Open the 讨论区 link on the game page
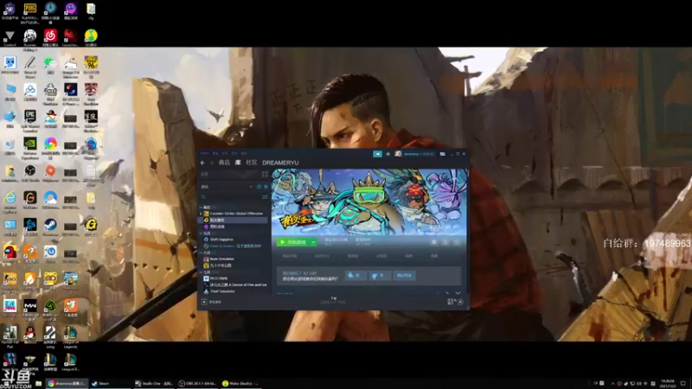This screenshot has height=389, width=692. [381, 256]
